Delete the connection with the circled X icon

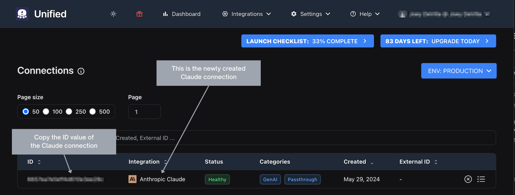[468, 179]
